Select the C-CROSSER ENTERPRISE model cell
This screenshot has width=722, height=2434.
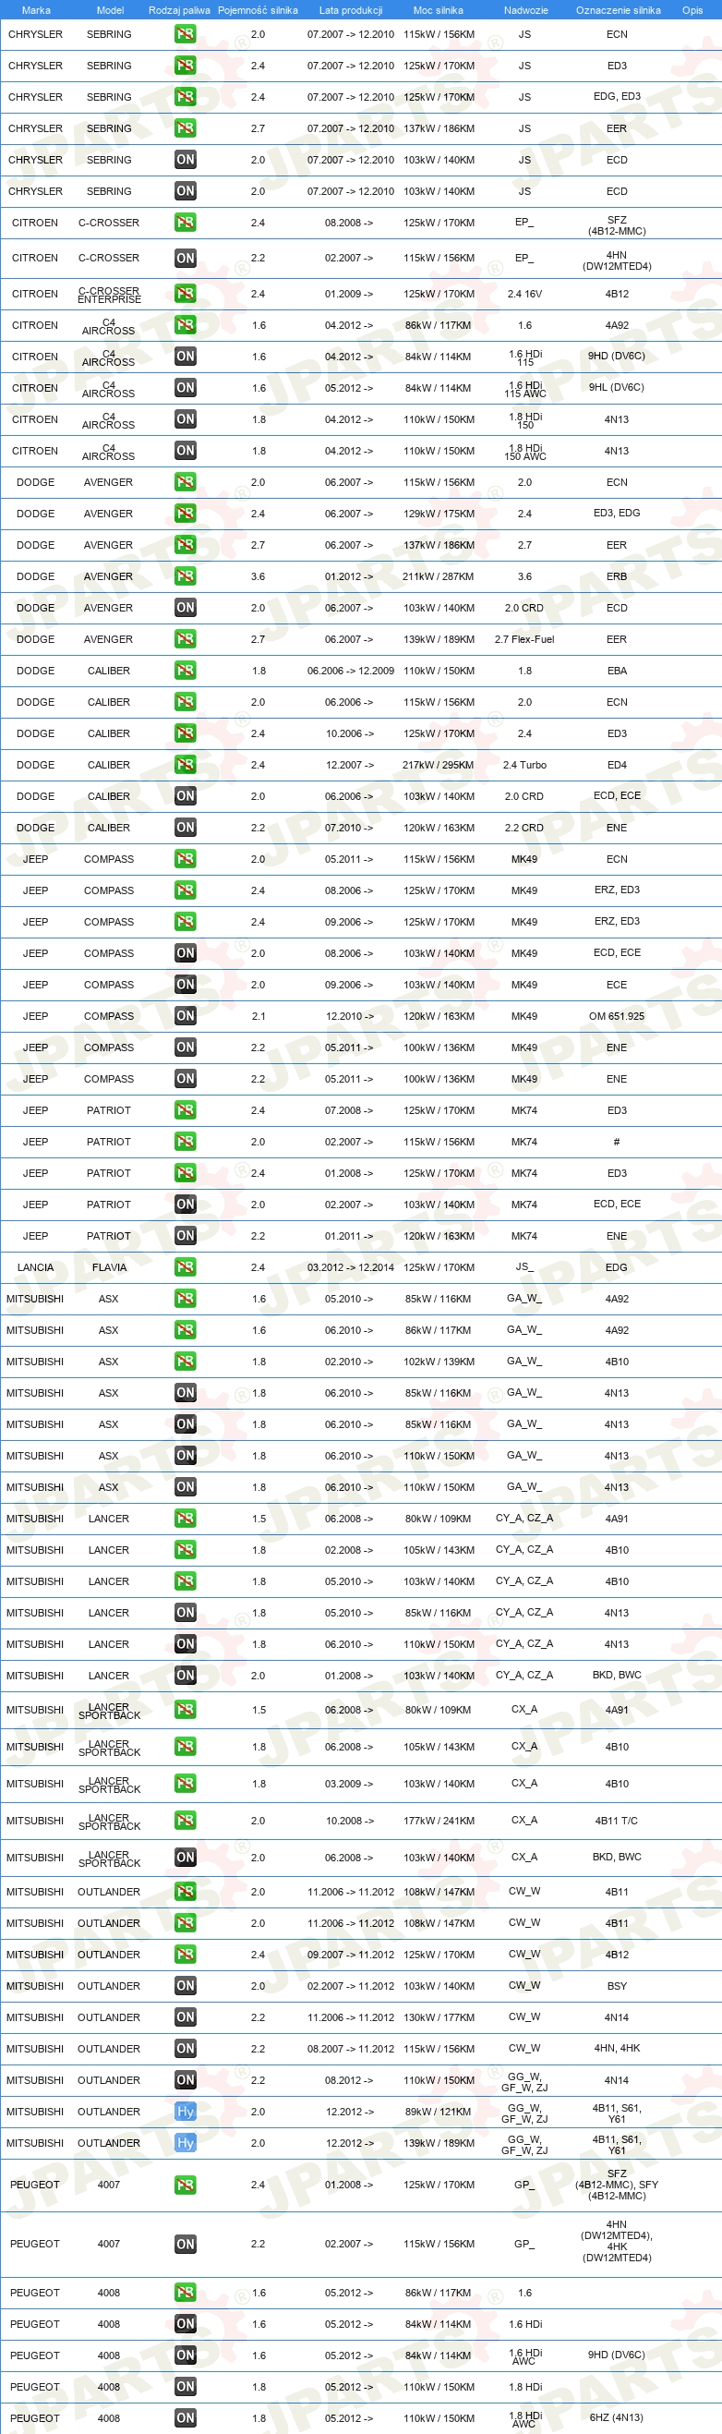pos(109,295)
